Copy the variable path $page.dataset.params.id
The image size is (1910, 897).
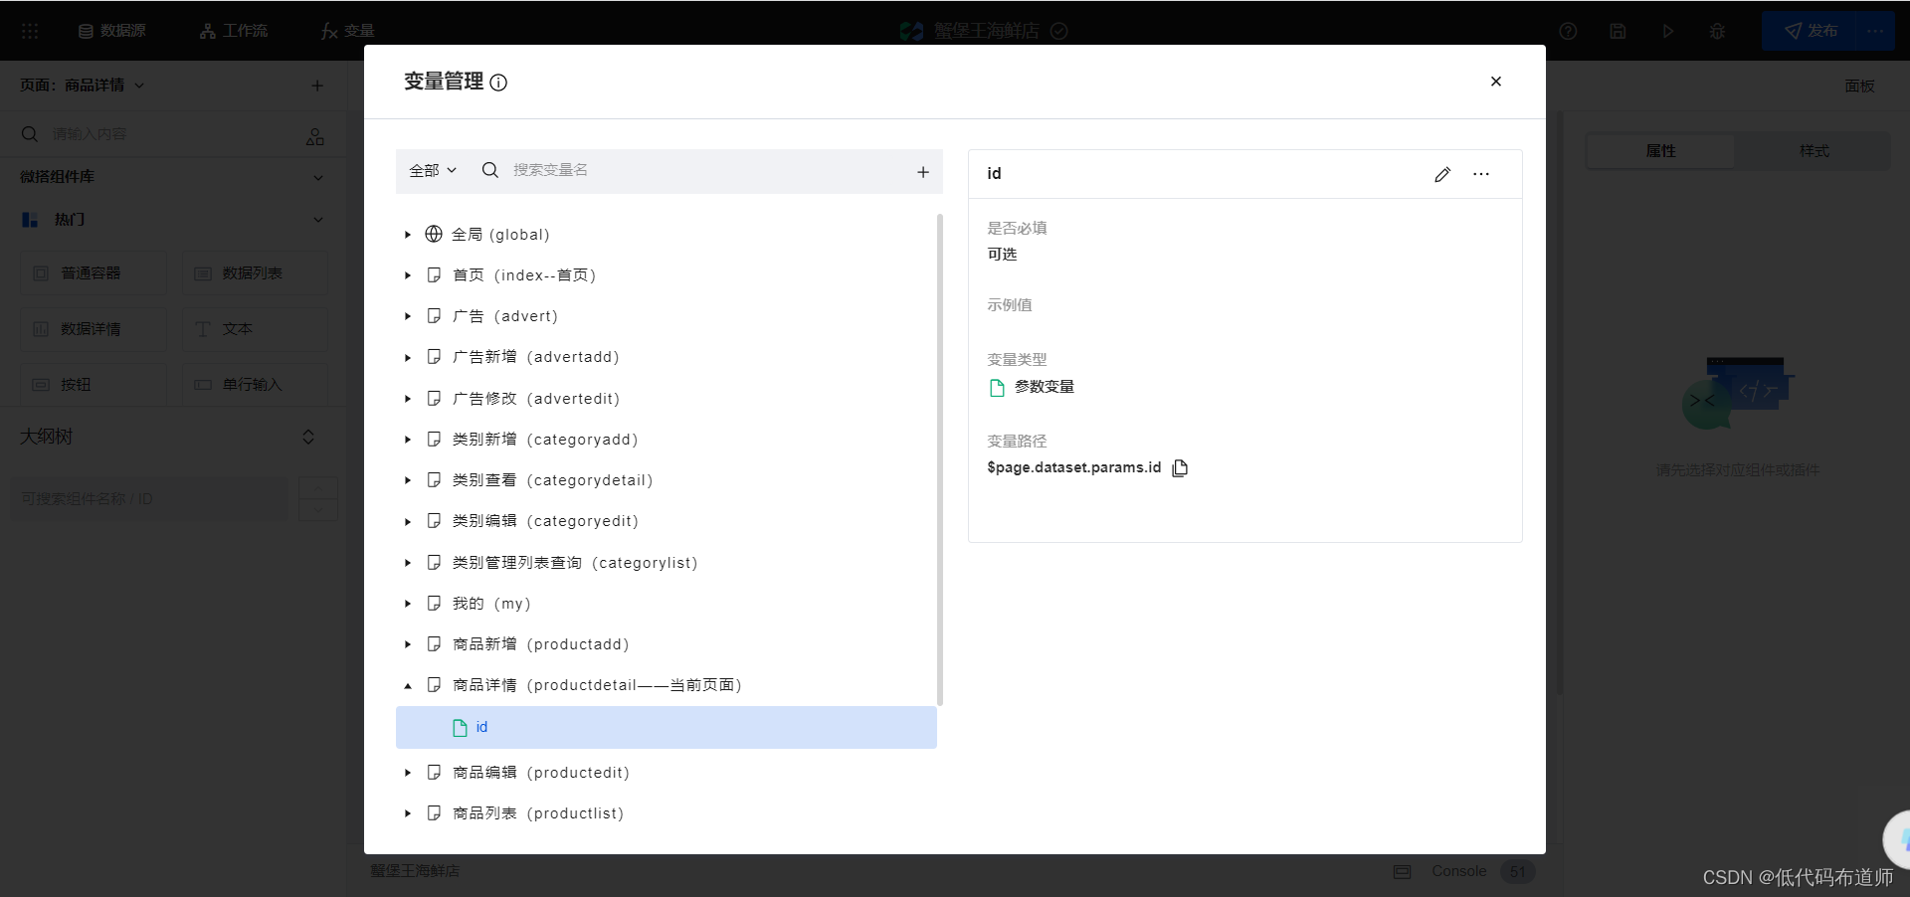tap(1180, 467)
